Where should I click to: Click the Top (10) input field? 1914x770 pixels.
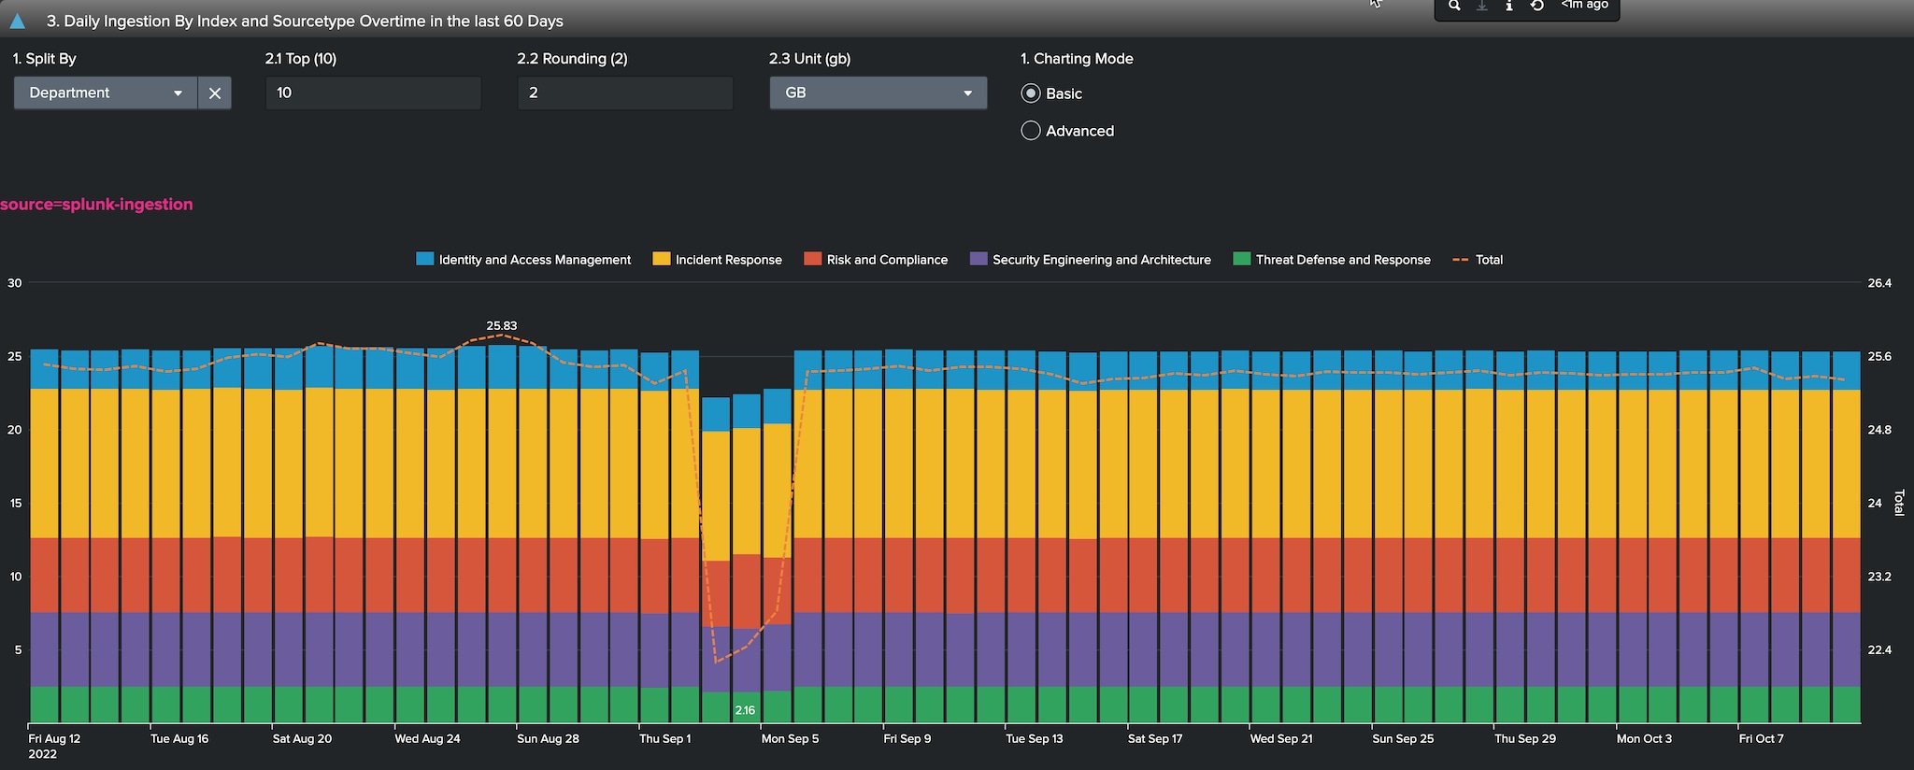[374, 93]
